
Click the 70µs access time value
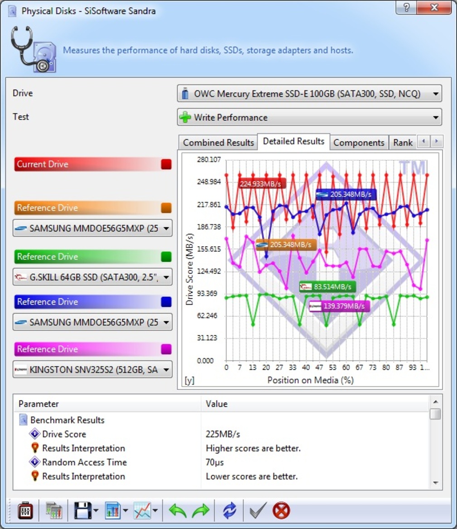click(215, 462)
